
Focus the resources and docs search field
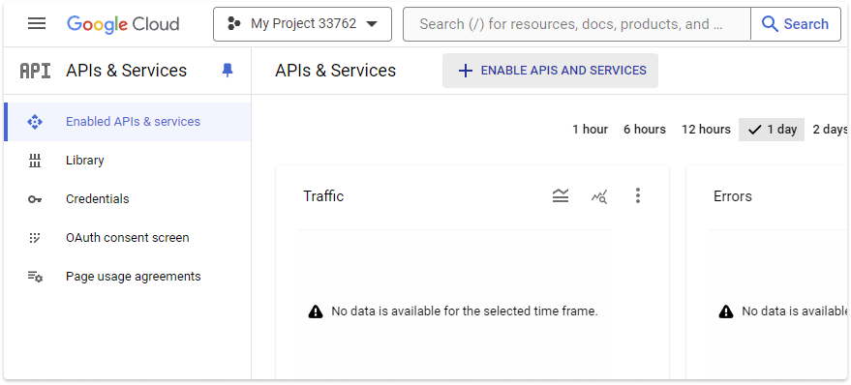pos(576,24)
